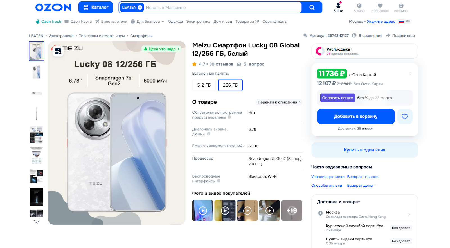This screenshot has height=248, width=450.
Task: Select the 256 ГБ memory option
Action: (x=230, y=85)
